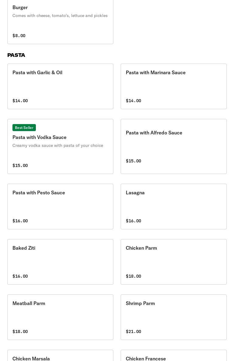Viewport: 234px width, 361px height.
Task: Choose Pasta with Alfredo Sauce
Action: [174, 146]
